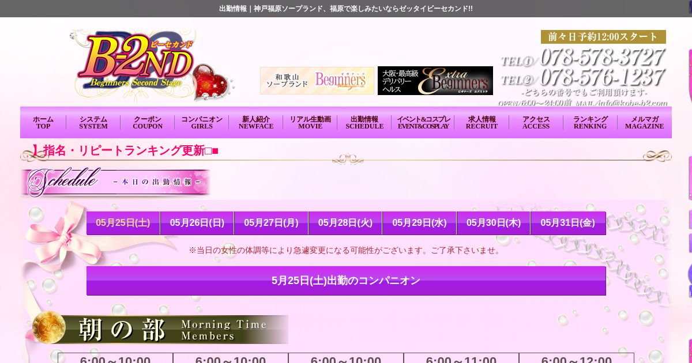This screenshot has width=692, height=363.
Task: Go to the ホーム TOP menu item
Action: point(43,123)
